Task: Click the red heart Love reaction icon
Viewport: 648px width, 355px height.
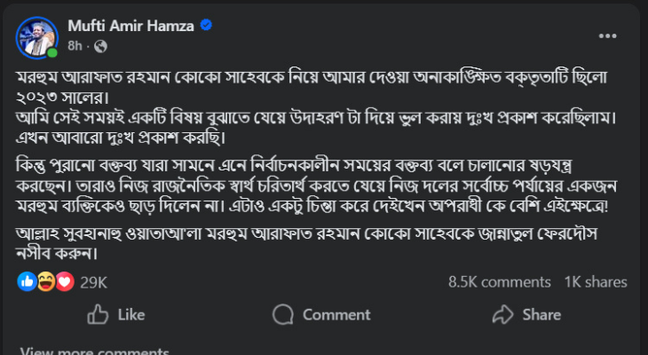Action: [63, 281]
